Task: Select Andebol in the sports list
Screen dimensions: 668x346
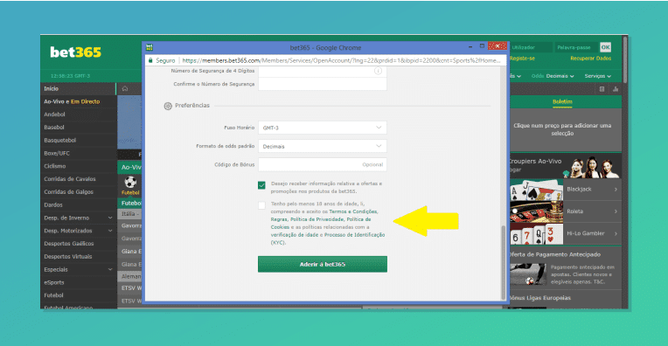Action: [79, 114]
